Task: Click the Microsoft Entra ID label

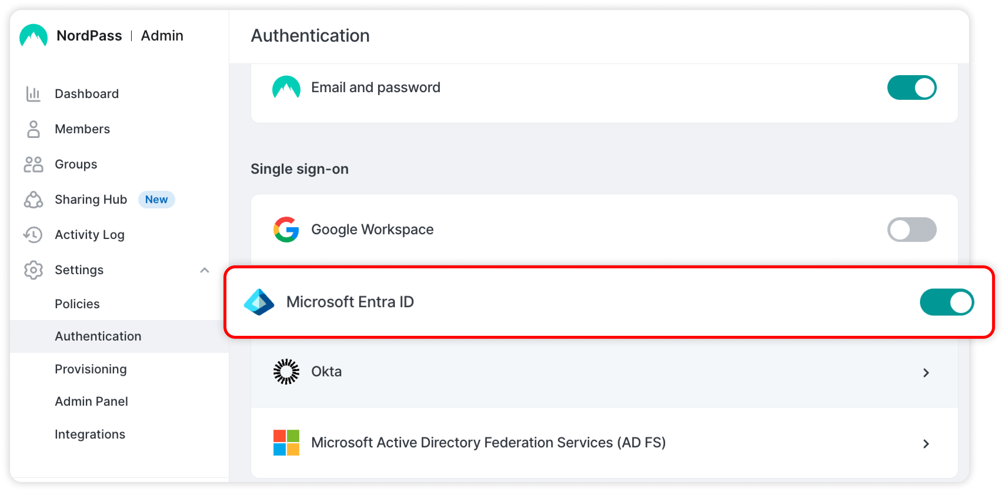Action: tap(350, 302)
